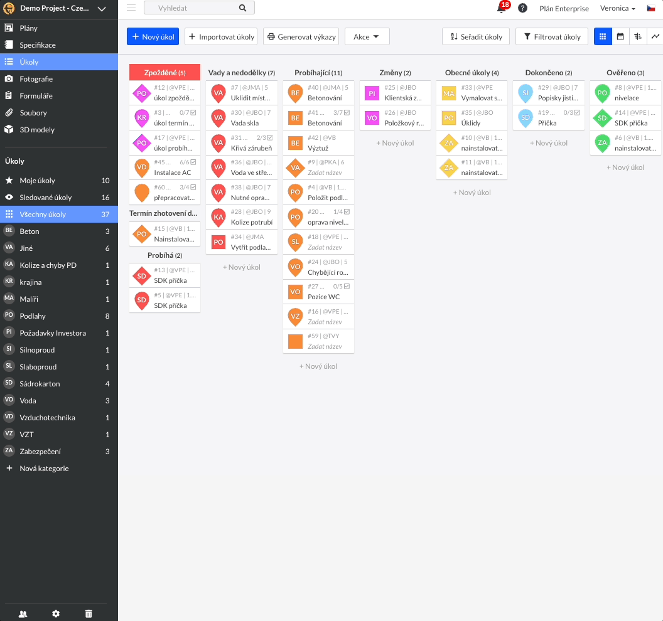Click the Czech flag language selector
663x621 pixels.
(651, 8)
